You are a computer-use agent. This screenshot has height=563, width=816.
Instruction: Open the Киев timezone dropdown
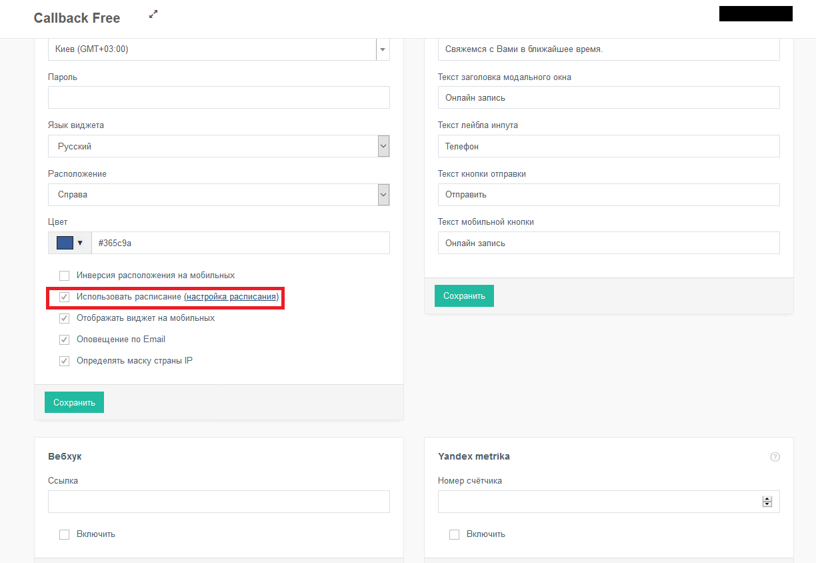(x=383, y=49)
